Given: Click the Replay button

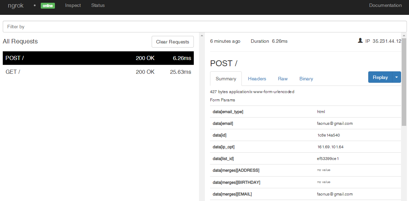Looking at the screenshot, I should point(380,77).
